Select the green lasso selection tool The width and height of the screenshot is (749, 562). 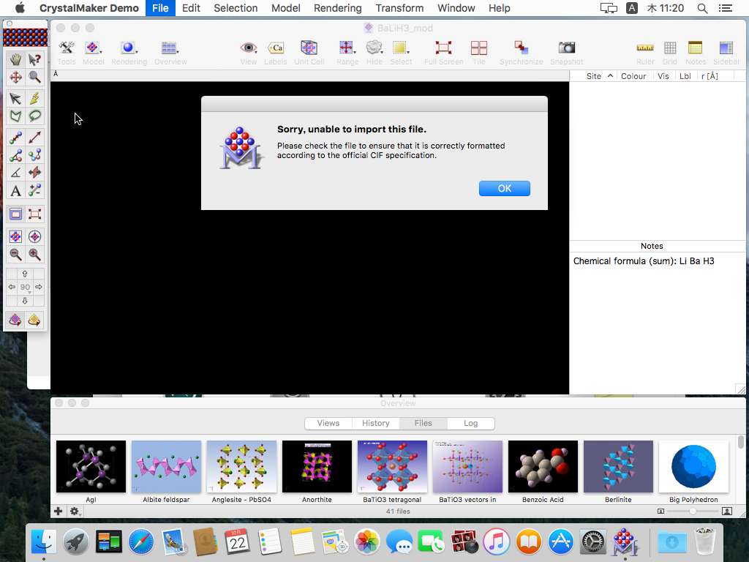click(34, 116)
